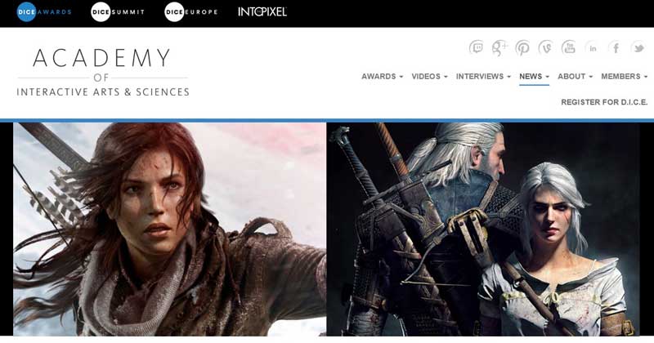
Task: Go to DICE Summit logo link
Action: [x=118, y=11]
